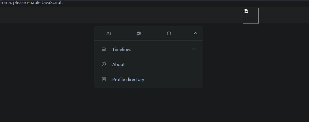Collapse the navigation panel with the up chevron

[195, 33]
